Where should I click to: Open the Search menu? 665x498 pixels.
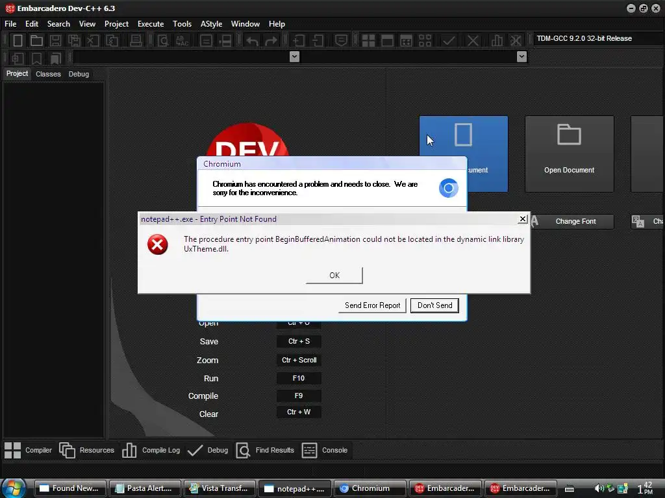[58, 24]
